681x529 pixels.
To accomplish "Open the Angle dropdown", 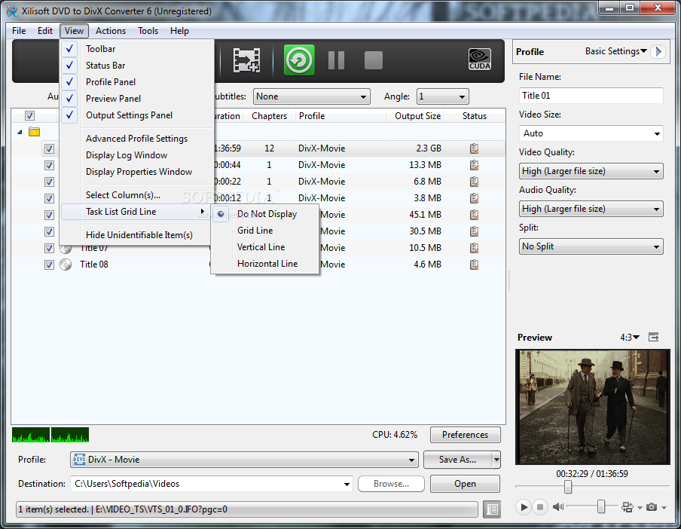I will [x=442, y=96].
